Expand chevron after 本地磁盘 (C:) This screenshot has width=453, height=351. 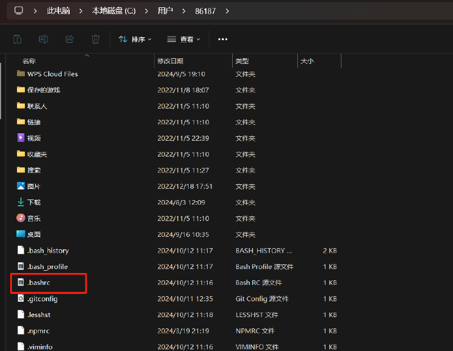(x=147, y=11)
